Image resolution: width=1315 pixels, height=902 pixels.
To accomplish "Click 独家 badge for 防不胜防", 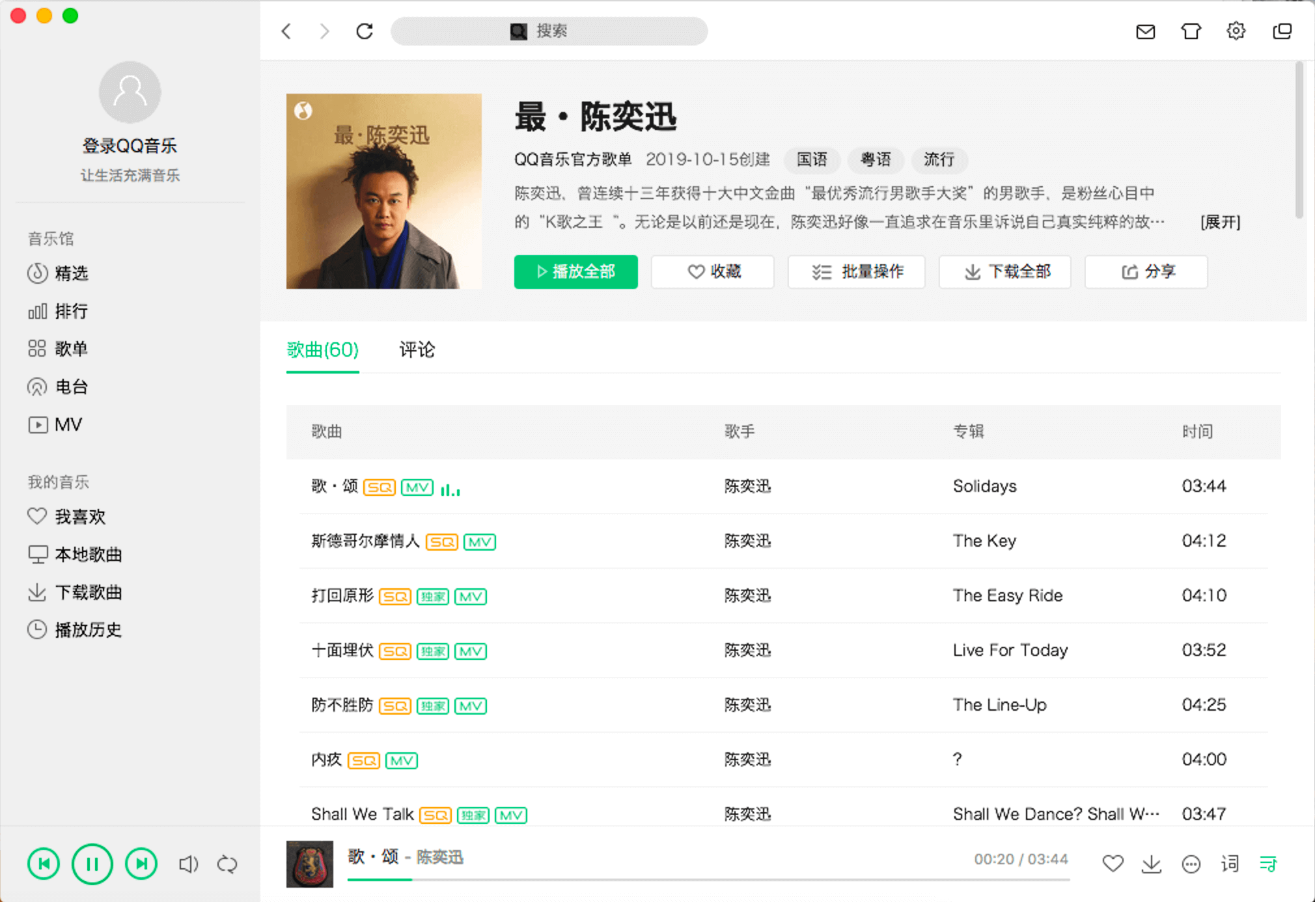I will point(433,706).
